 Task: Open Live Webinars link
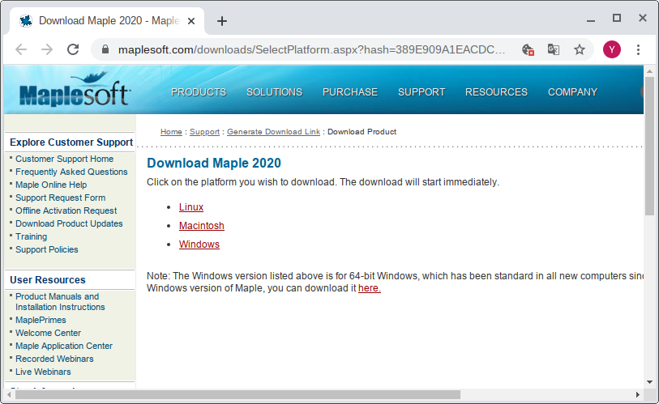(x=43, y=372)
